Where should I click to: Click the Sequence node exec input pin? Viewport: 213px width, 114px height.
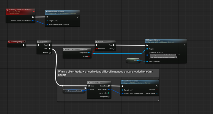coord(39,45)
